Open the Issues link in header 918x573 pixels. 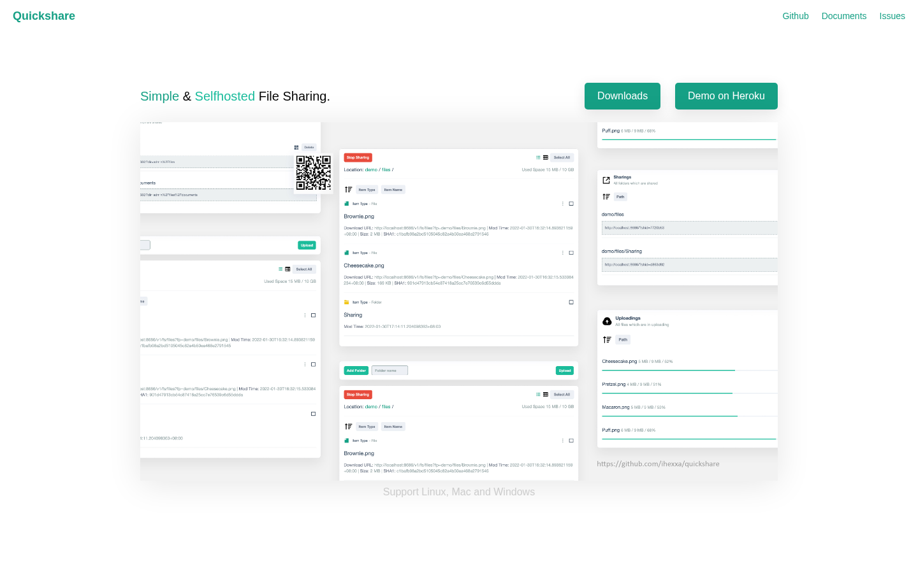coord(892,16)
